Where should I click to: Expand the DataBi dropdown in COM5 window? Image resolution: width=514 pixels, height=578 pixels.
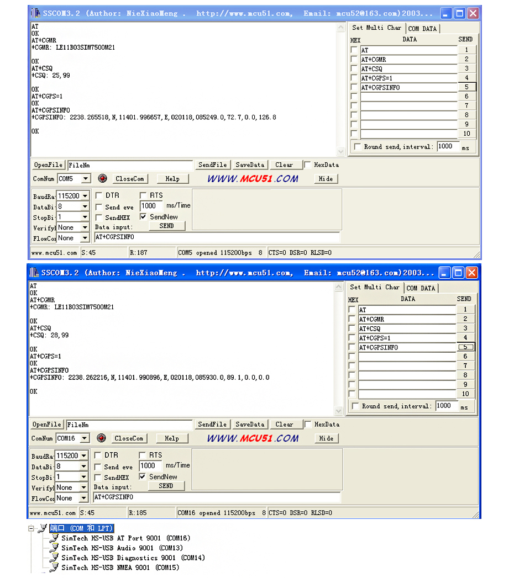point(85,206)
